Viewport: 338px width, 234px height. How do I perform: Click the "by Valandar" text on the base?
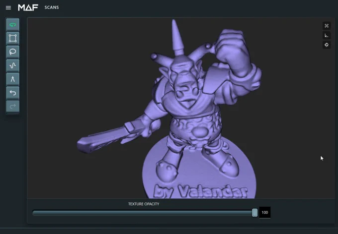click(200, 191)
